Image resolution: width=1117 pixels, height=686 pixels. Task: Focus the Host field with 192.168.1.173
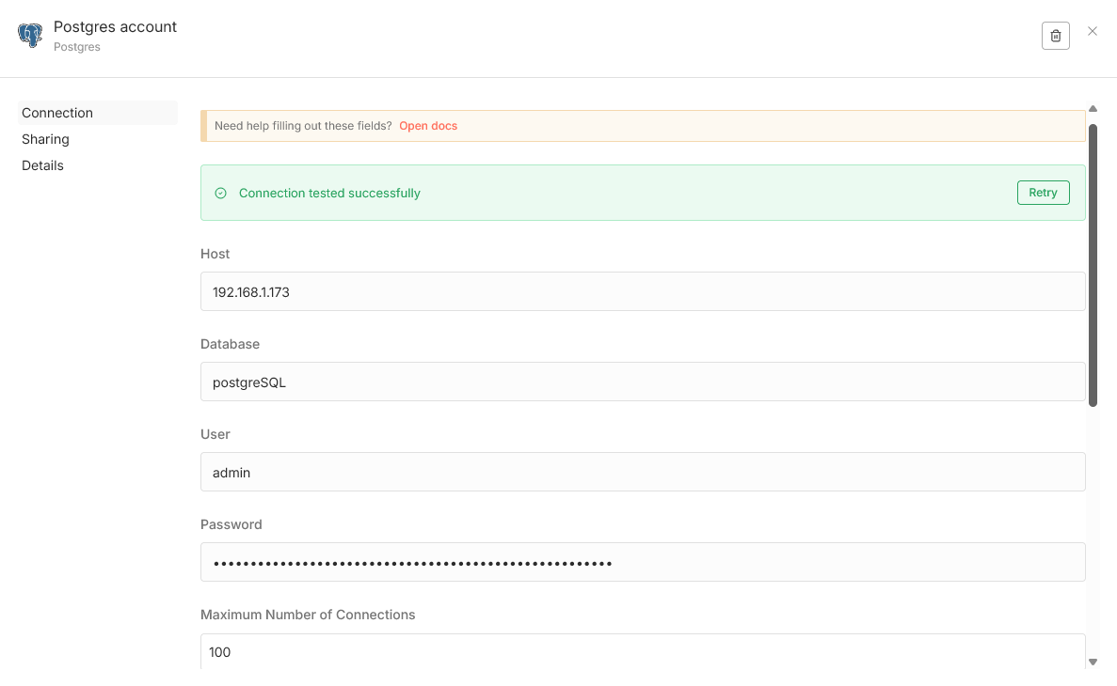[x=643, y=292]
